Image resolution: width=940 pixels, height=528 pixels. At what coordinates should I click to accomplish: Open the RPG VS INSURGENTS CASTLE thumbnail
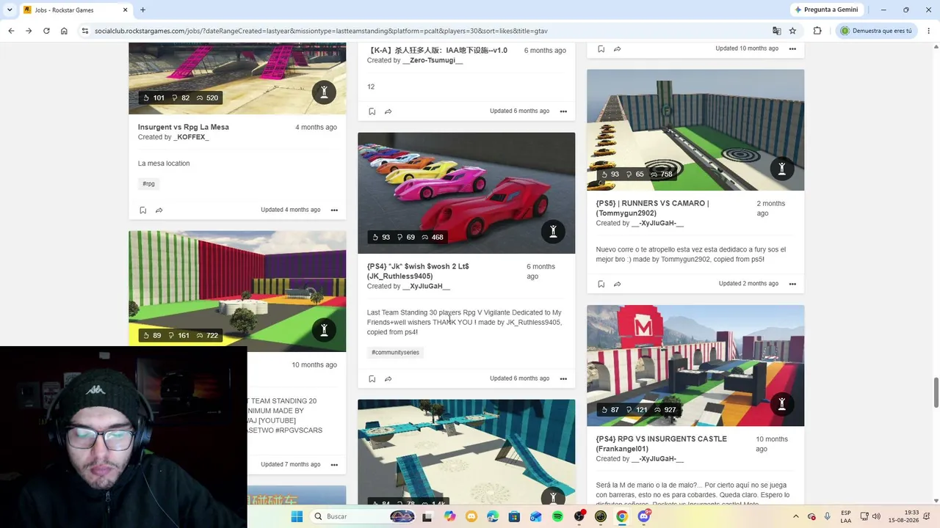click(x=695, y=365)
